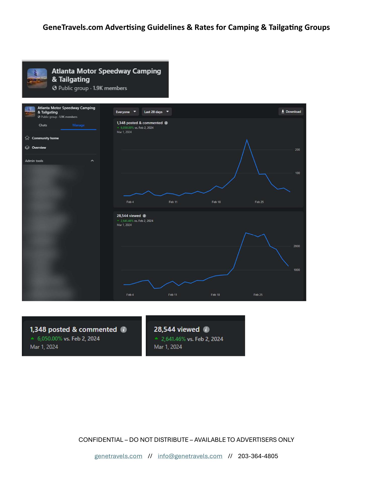The height and width of the screenshot is (482, 373).
Task: Open the Everyone audience dropdown
Action: tap(126, 112)
